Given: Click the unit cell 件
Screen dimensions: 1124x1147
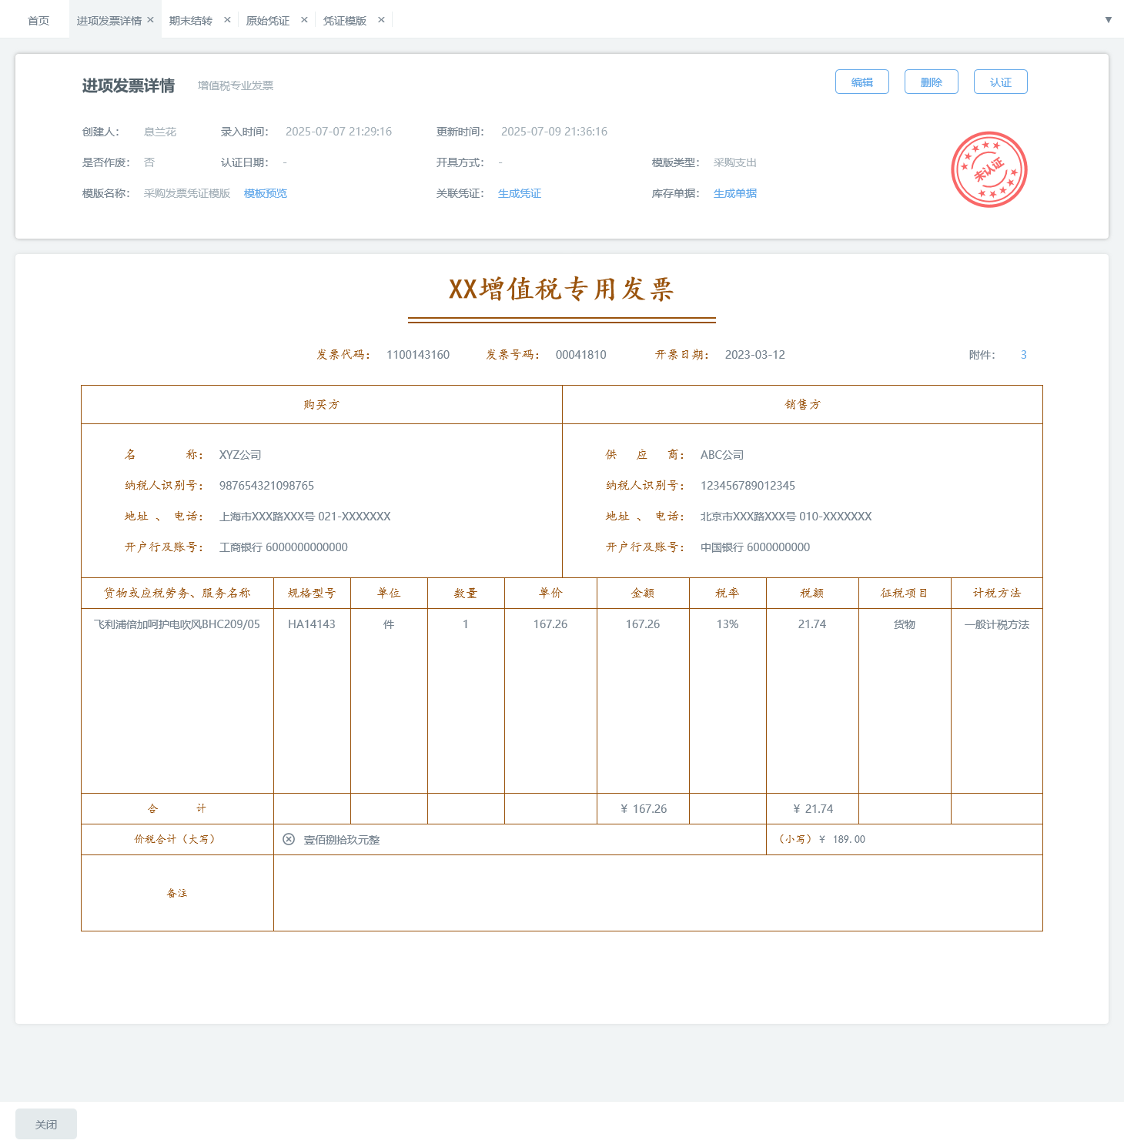Looking at the screenshot, I should click(389, 624).
